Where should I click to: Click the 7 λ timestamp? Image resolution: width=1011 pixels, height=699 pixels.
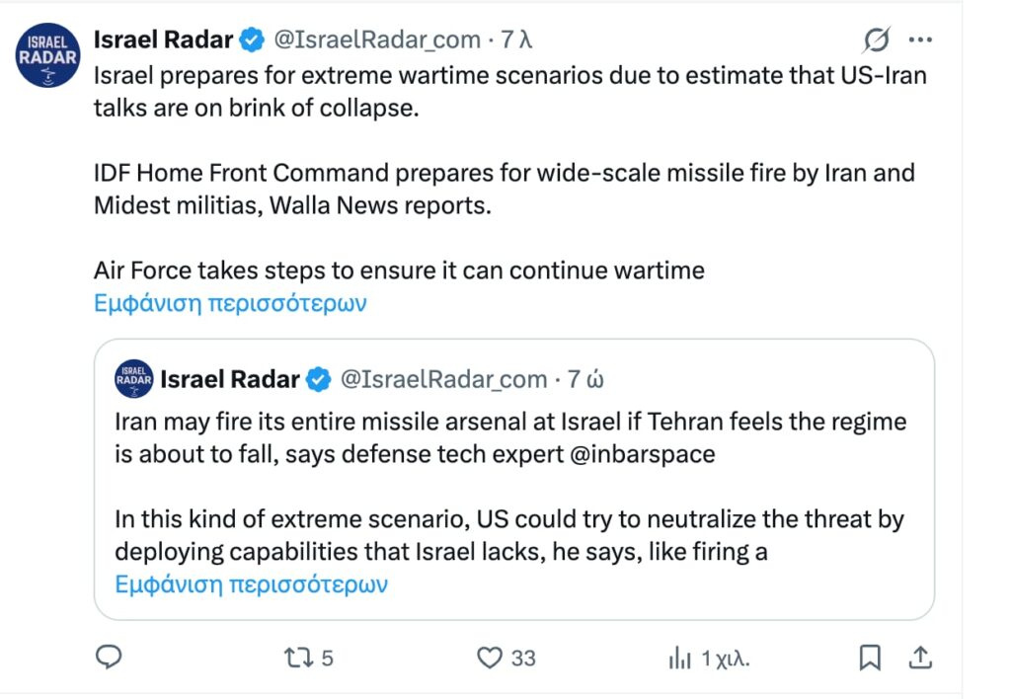point(516,39)
